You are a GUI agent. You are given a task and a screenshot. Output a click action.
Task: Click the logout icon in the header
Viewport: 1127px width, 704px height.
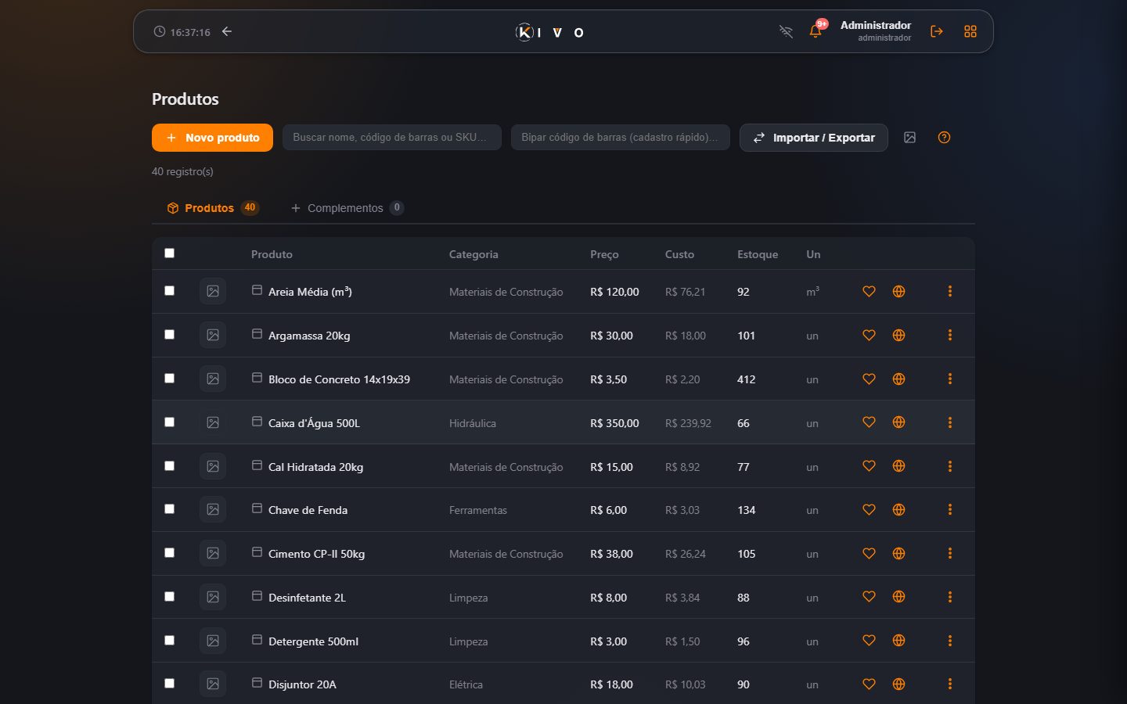coord(936,31)
